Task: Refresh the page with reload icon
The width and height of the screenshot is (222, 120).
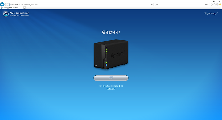Action: pyautogui.click(x=152, y=5)
